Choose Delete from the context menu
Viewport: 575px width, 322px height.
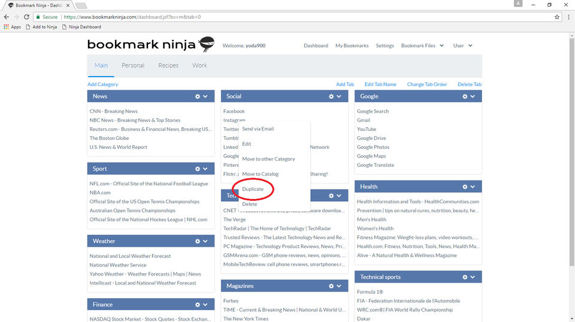click(249, 204)
